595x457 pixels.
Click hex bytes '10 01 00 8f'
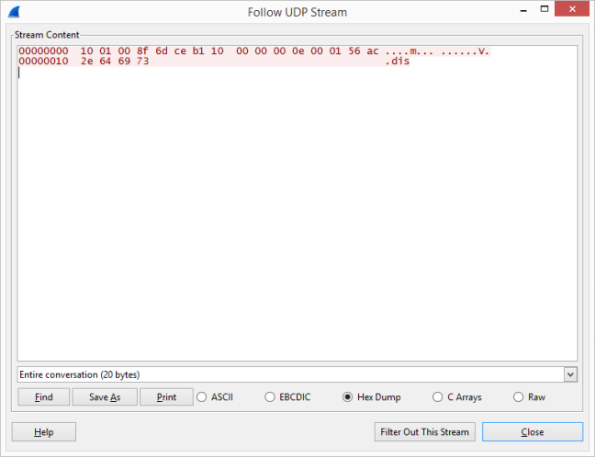115,50
